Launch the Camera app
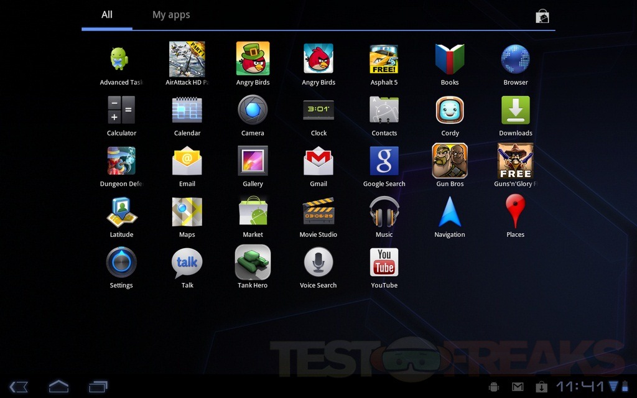637x398 pixels. 253,111
